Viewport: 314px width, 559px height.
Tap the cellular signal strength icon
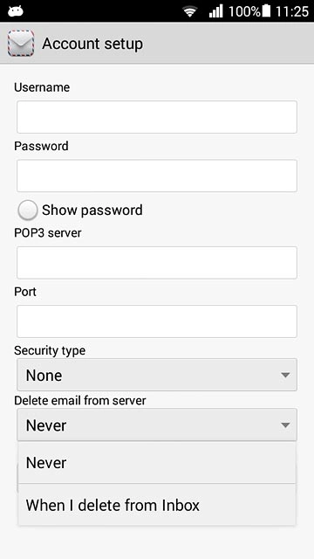(216, 11)
